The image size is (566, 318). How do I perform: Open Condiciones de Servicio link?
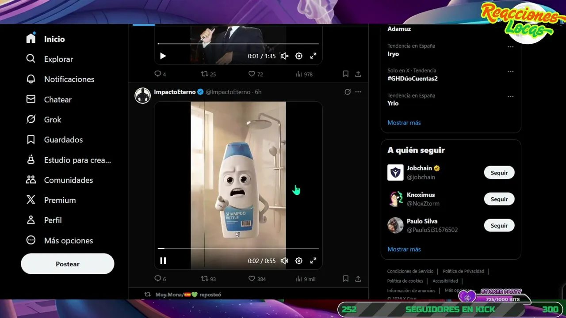click(x=410, y=271)
